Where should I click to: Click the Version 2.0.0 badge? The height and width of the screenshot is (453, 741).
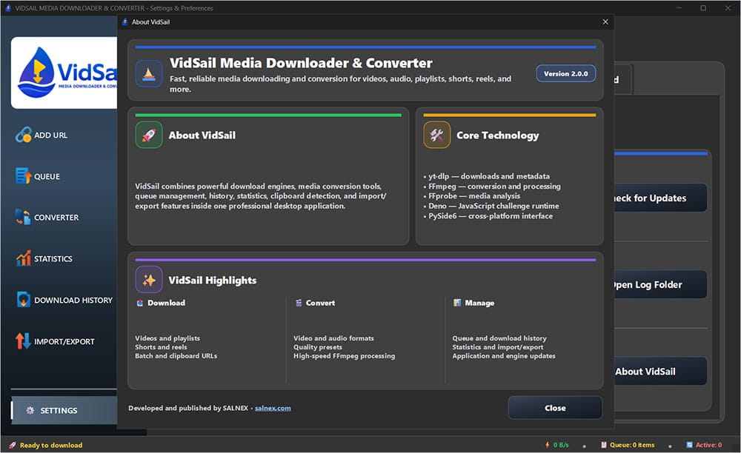pyautogui.click(x=565, y=73)
